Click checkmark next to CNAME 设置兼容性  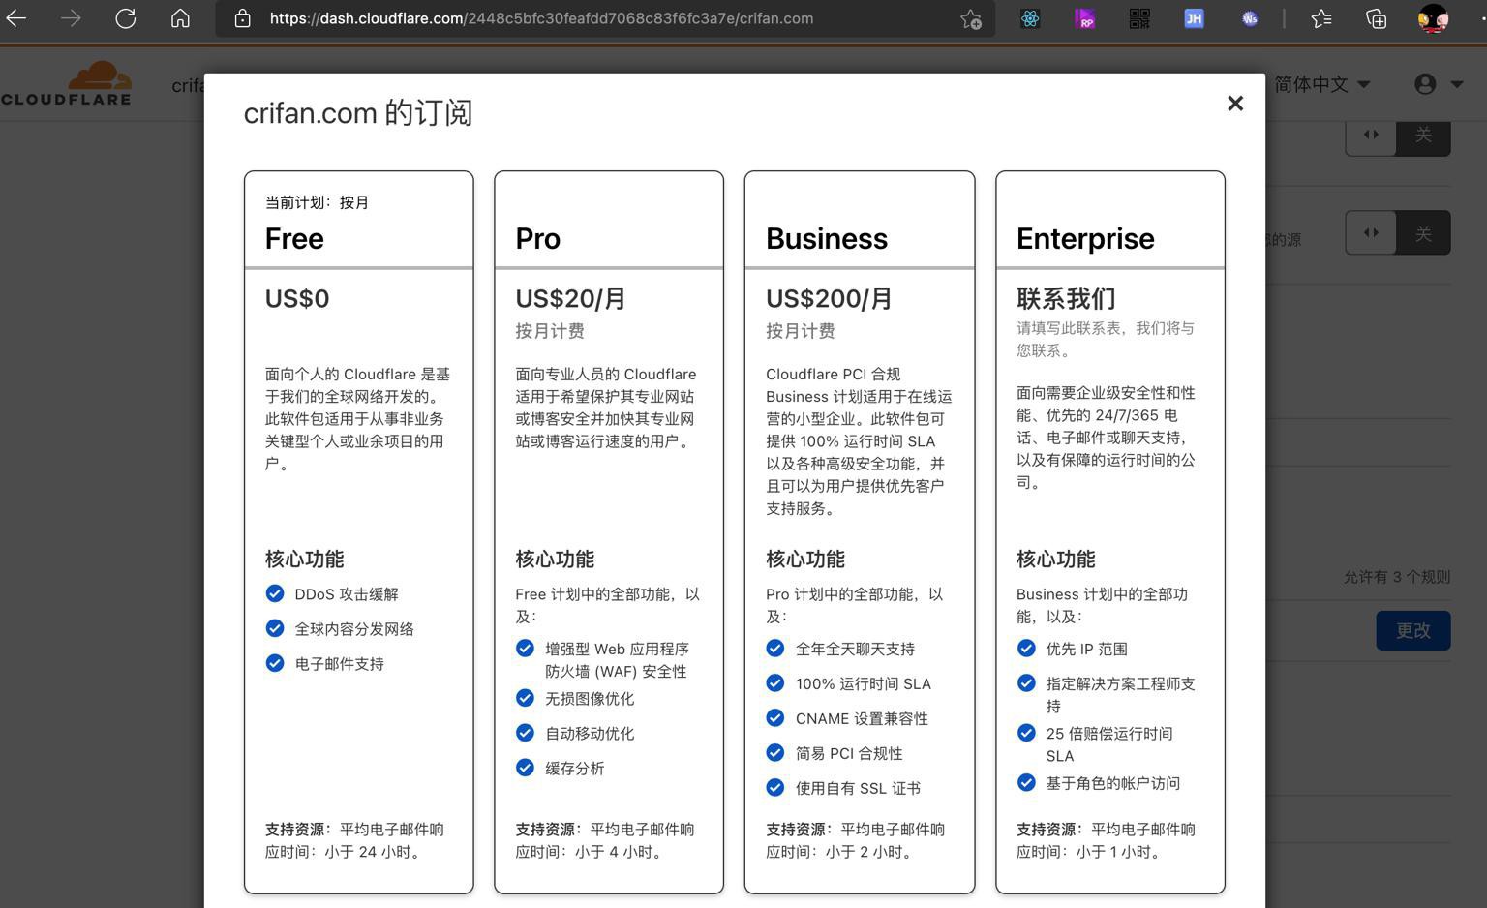[775, 717]
